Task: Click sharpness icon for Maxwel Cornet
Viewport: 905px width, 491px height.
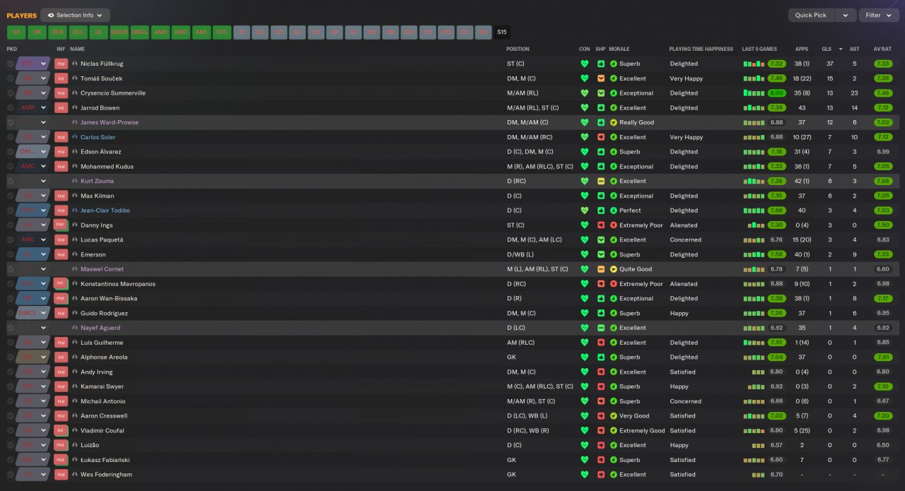Action: pos(601,269)
